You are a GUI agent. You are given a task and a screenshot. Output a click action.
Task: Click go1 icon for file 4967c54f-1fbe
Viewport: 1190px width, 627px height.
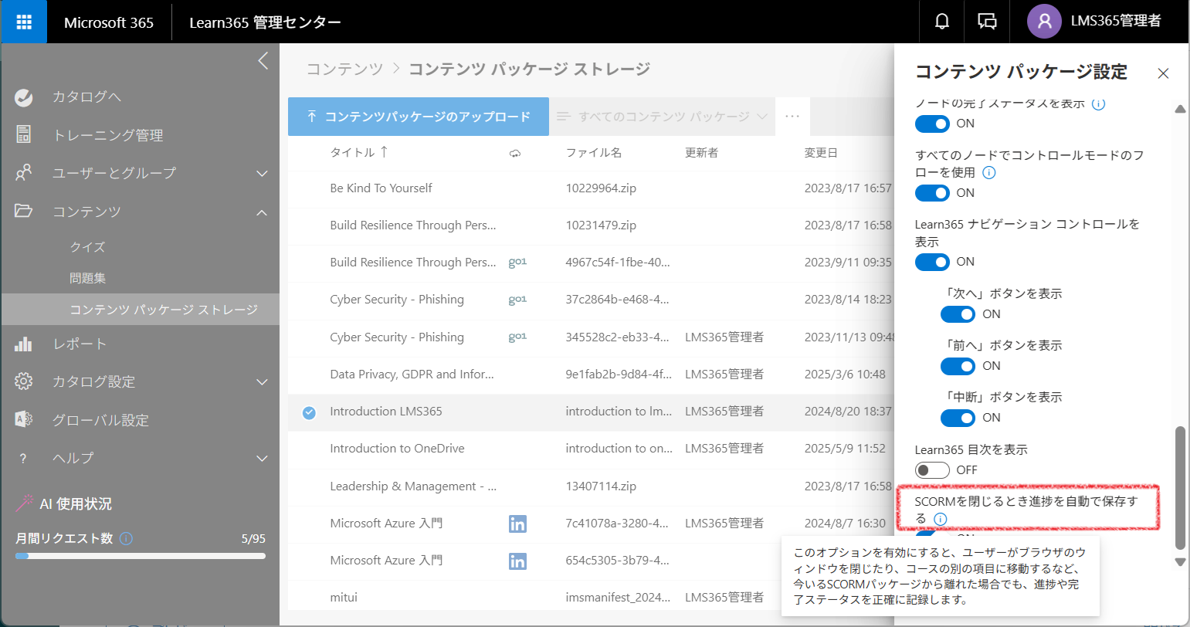coord(517,263)
